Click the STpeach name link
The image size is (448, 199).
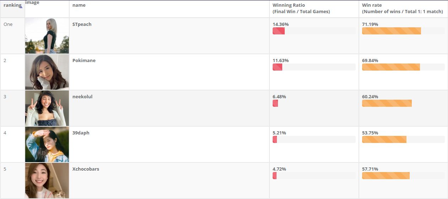[82, 24]
